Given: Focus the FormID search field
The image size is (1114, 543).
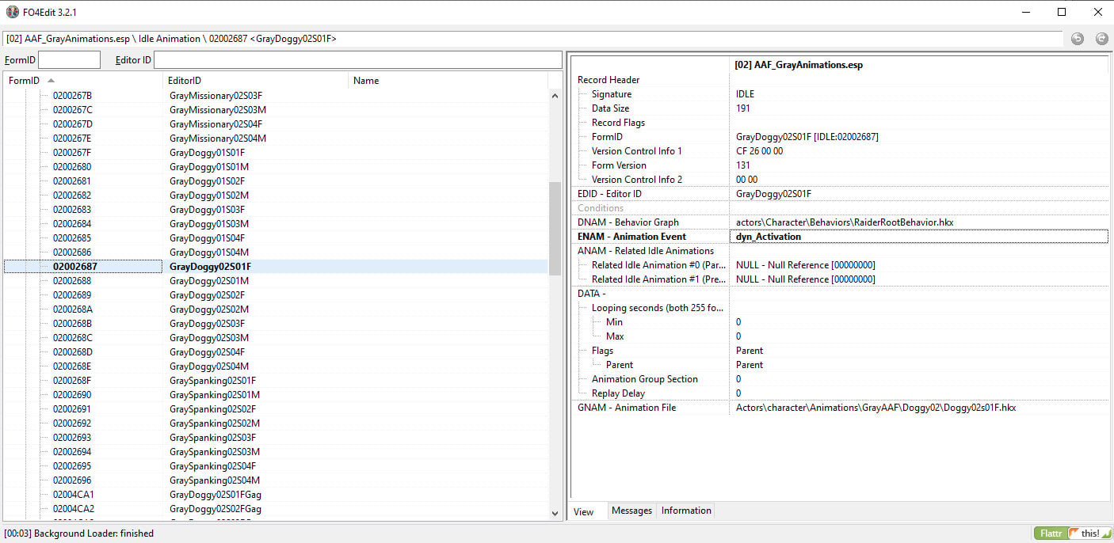Looking at the screenshot, I should (x=70, y=59).
